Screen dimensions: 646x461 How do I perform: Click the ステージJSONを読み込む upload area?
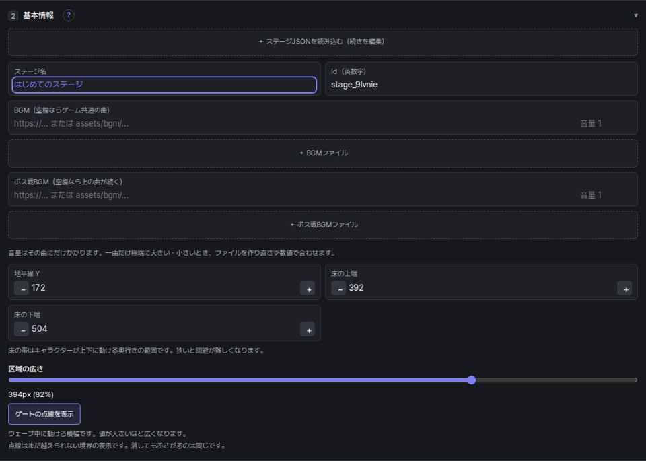(x=323, y=42)
